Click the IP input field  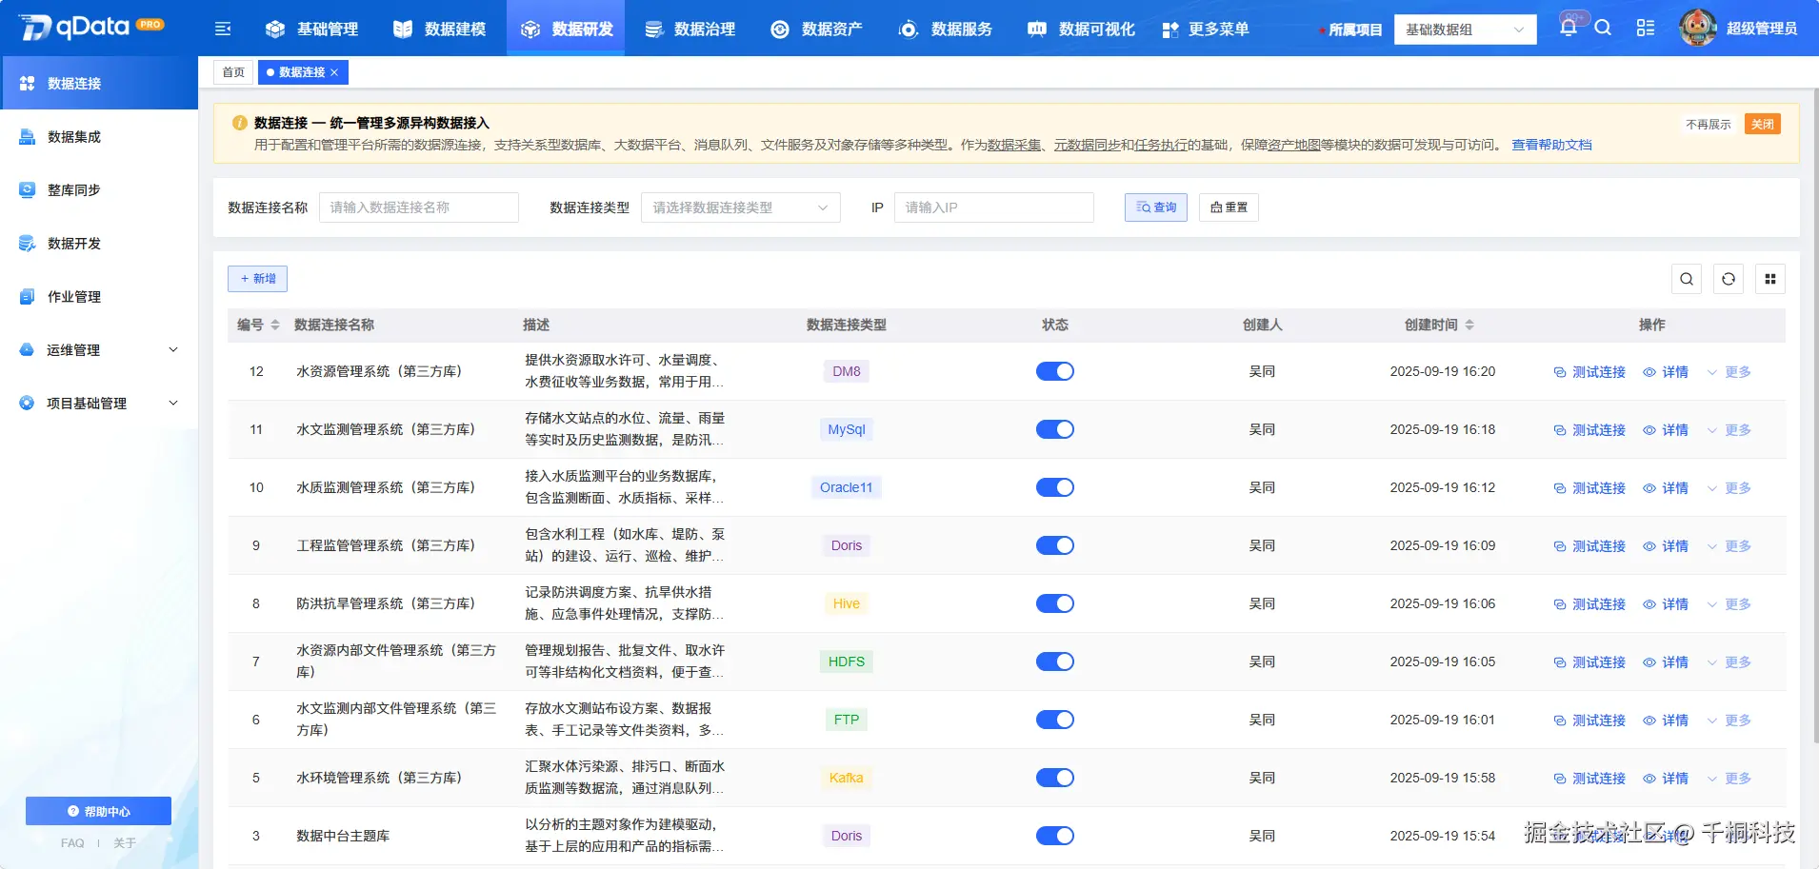(994, 207)
